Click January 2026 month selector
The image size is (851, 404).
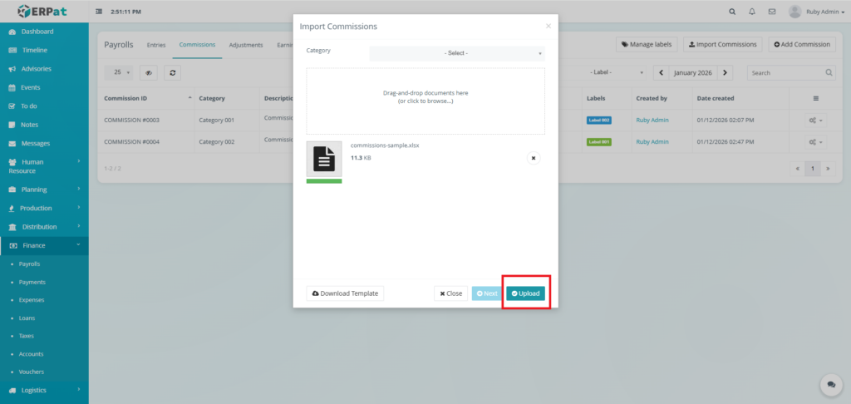[692, 73]
